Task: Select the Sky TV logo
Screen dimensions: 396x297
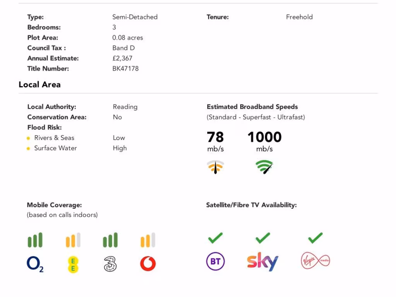Action: click(263, 262)
